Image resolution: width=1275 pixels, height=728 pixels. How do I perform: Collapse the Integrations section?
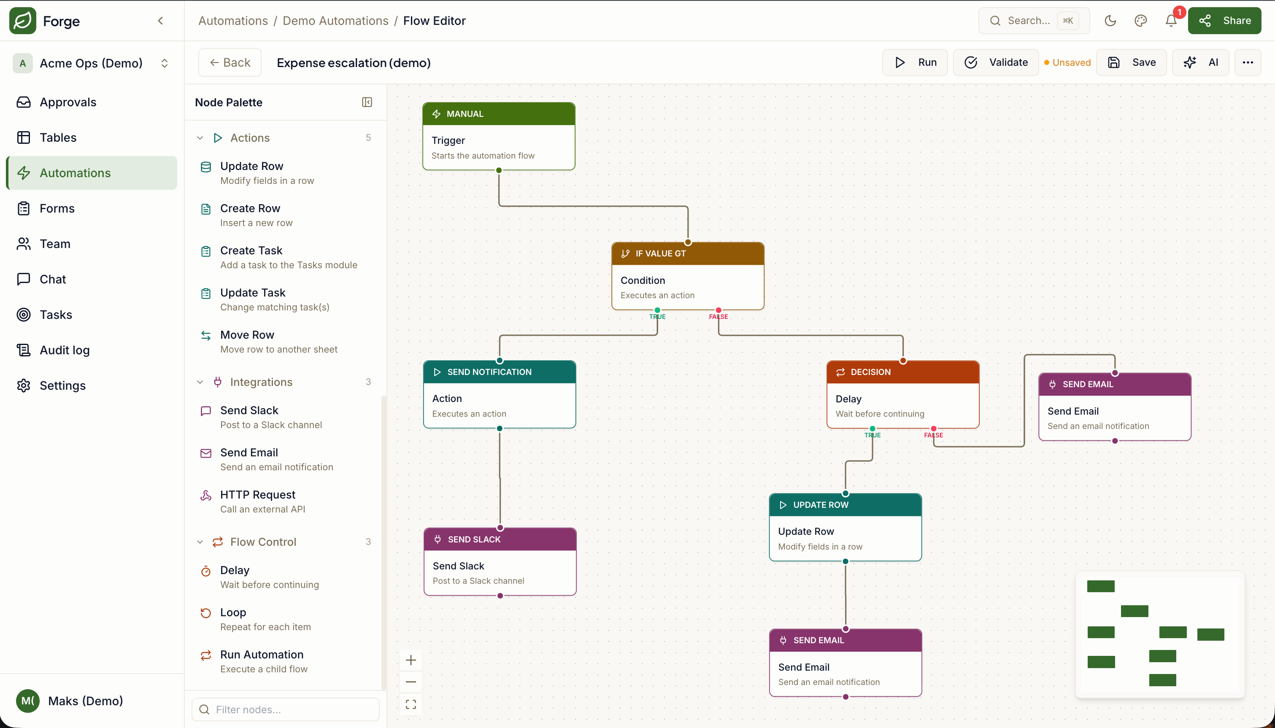click(200, 382)
